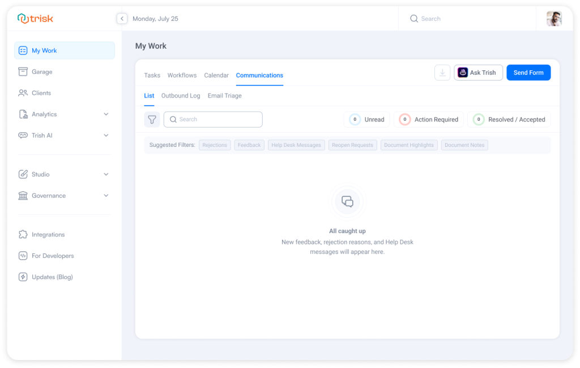Open the Email Triage subtab
This screenshot has width=580, height=368.
(224, 96)
